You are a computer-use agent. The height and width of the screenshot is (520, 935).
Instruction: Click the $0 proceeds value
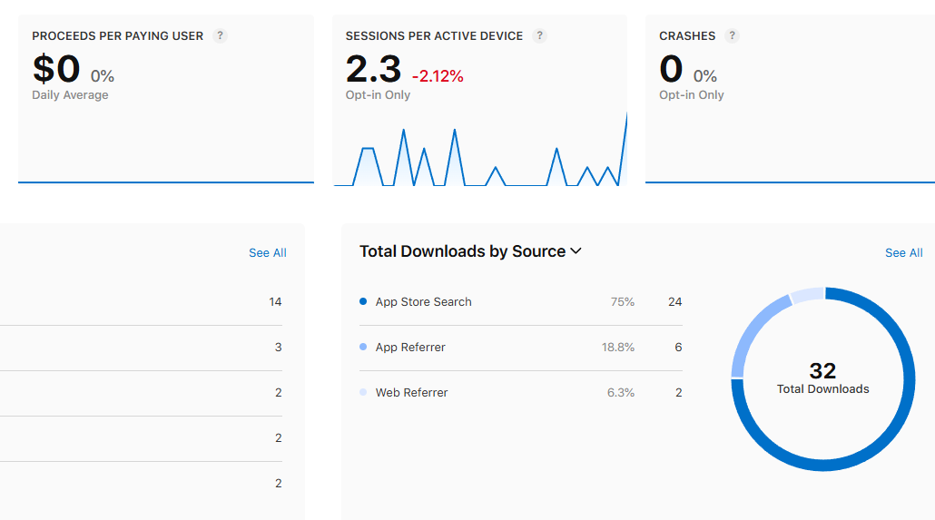point(56,69)
